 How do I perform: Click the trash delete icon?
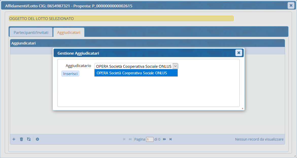[x=22, y=139]
